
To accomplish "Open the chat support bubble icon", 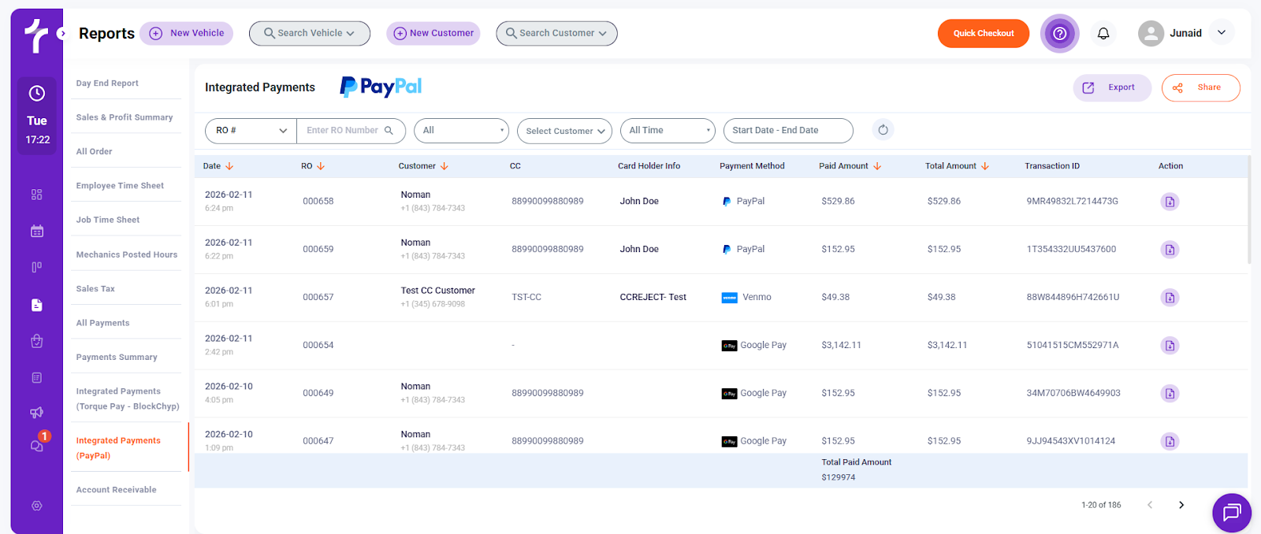I will 1231,513.
